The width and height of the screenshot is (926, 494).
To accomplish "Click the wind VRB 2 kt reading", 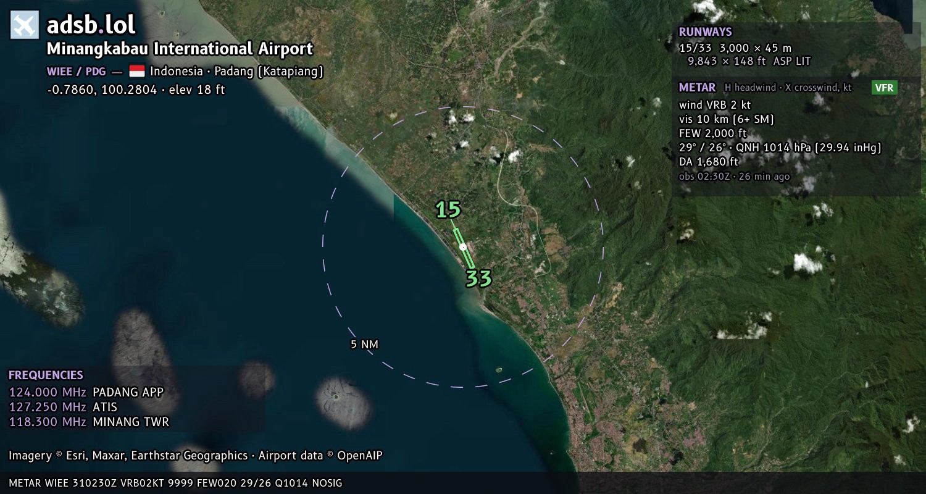I will [715, 105].
